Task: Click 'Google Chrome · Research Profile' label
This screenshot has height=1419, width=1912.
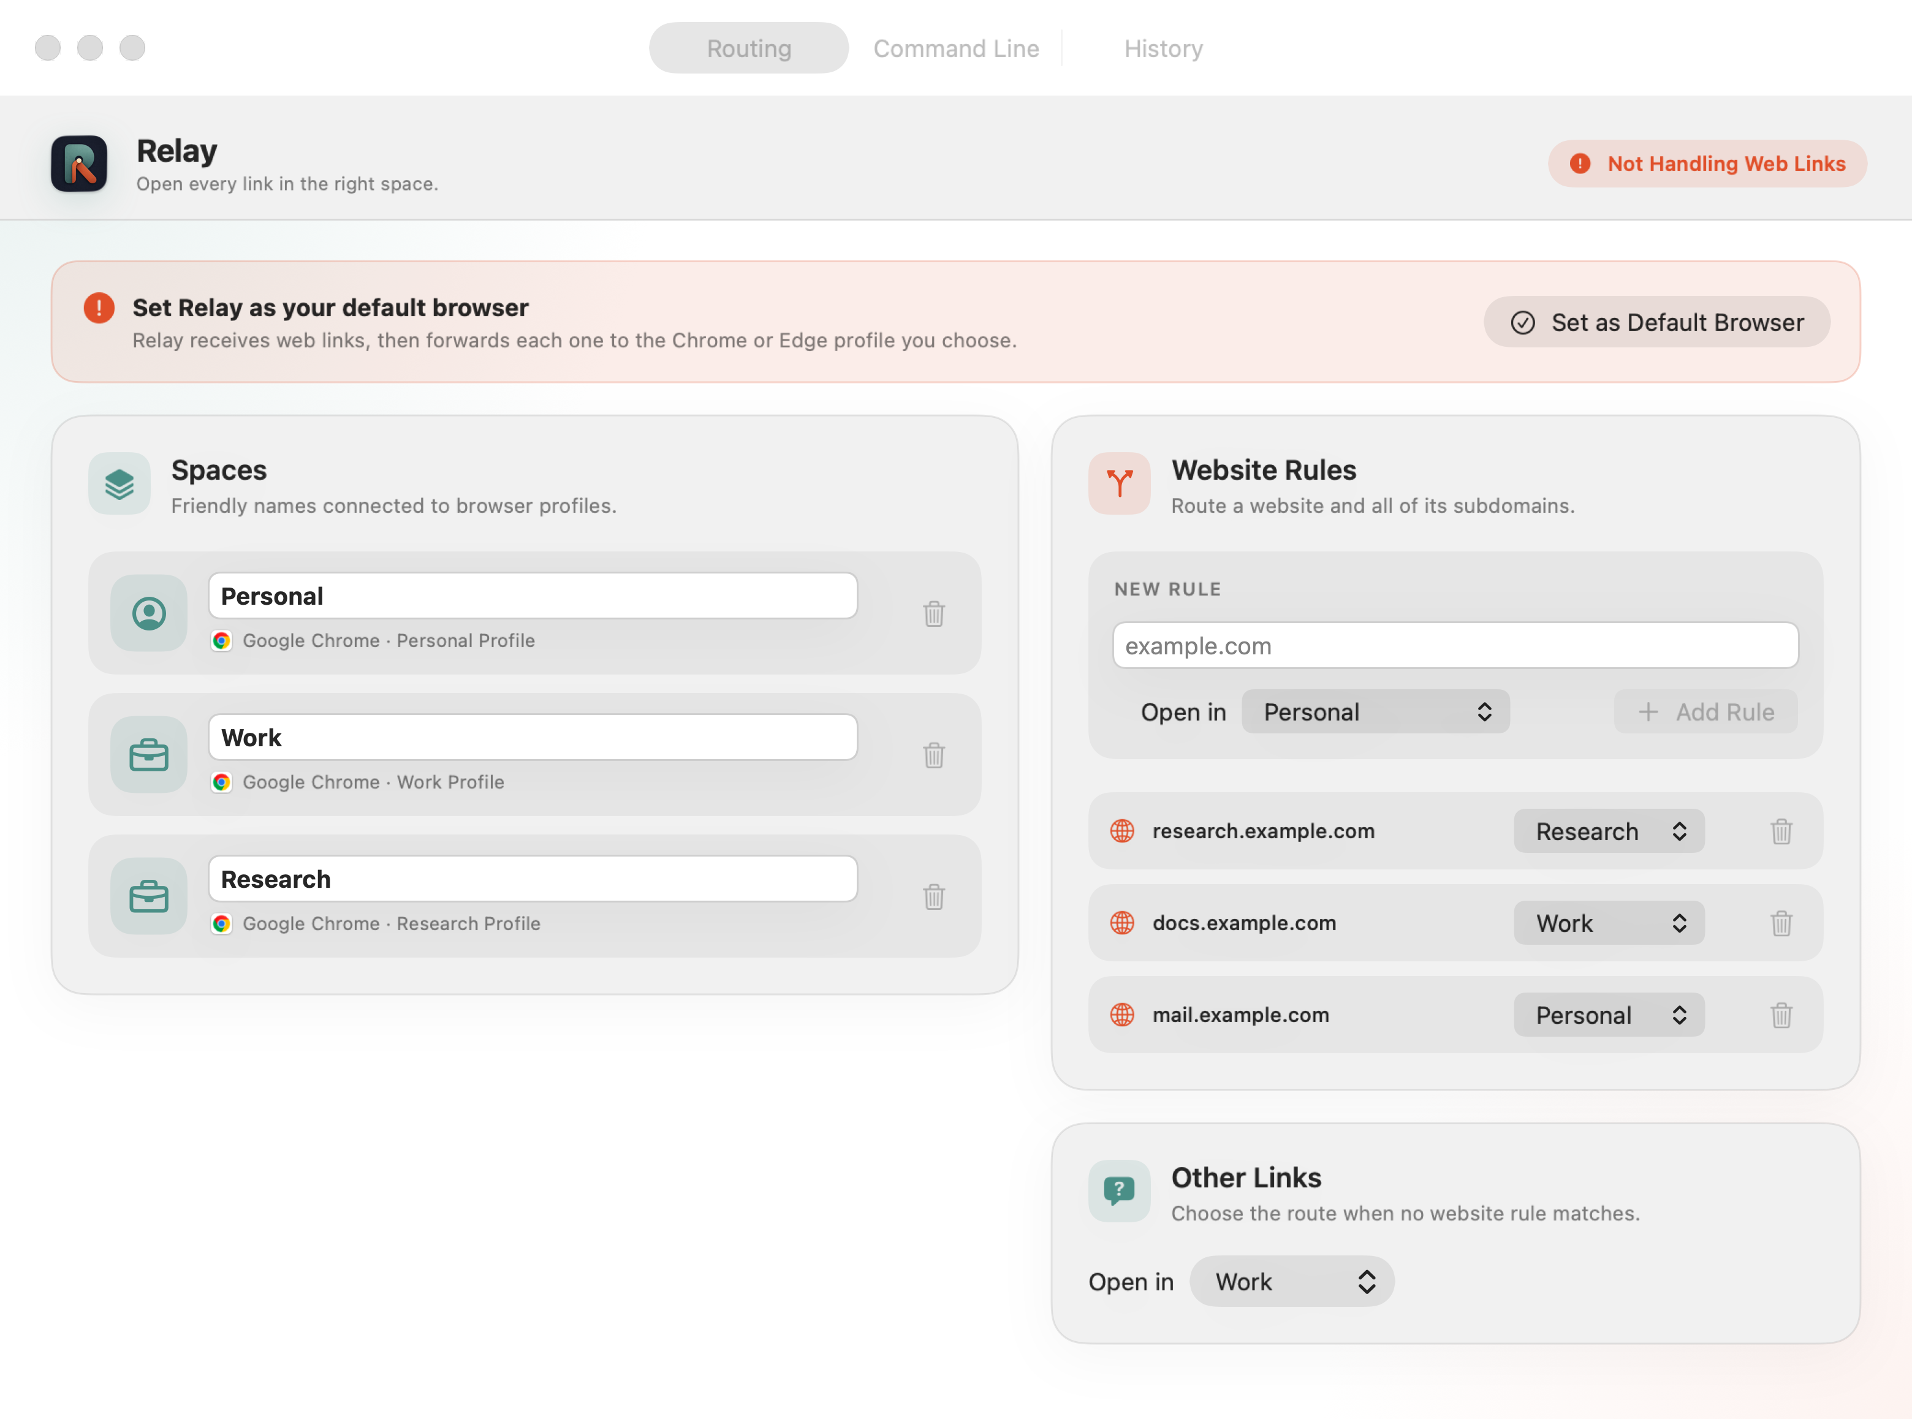Action: pos(391,924)
